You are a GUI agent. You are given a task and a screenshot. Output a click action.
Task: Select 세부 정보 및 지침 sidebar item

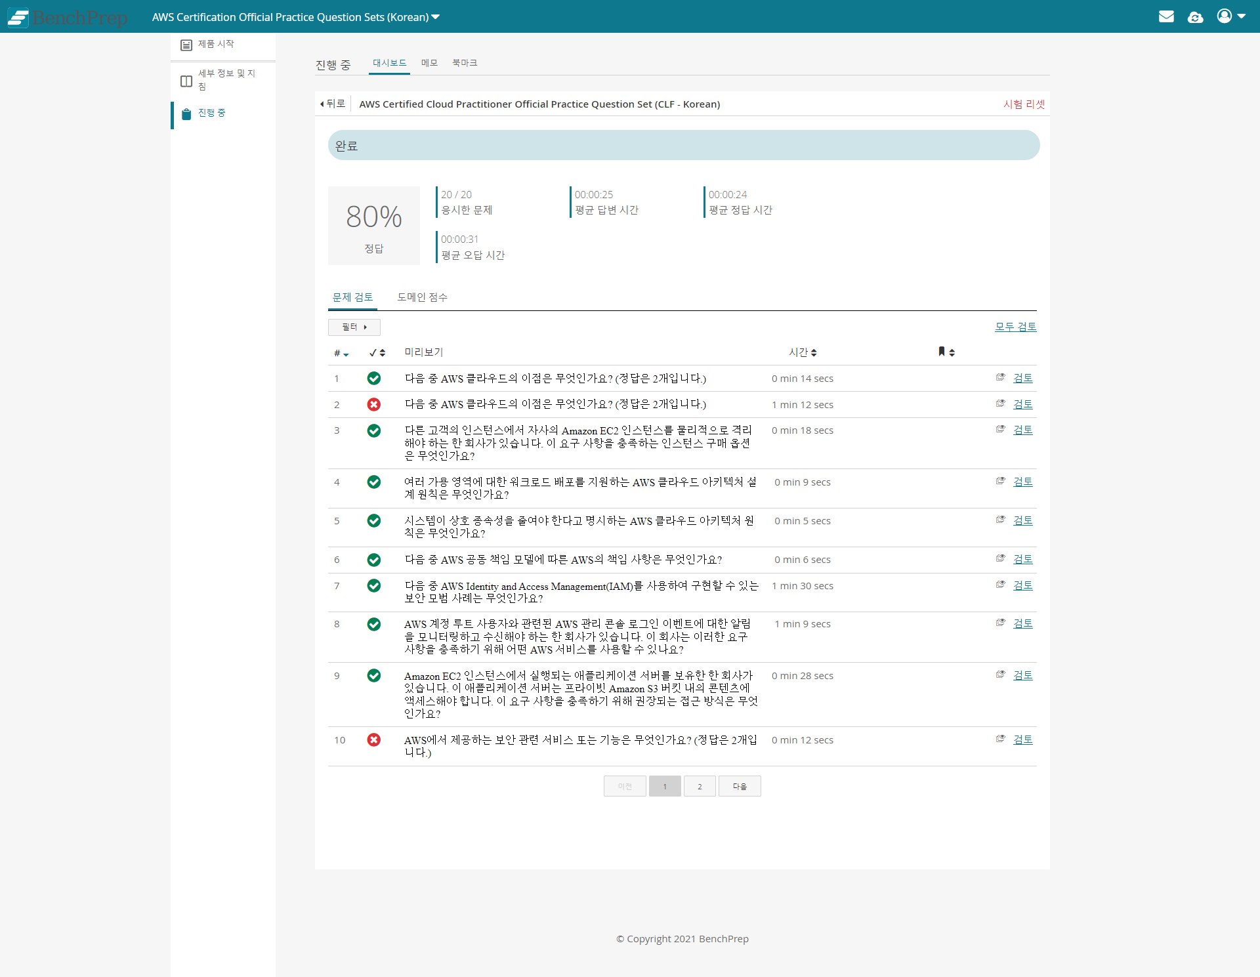(x=223, y=81)
